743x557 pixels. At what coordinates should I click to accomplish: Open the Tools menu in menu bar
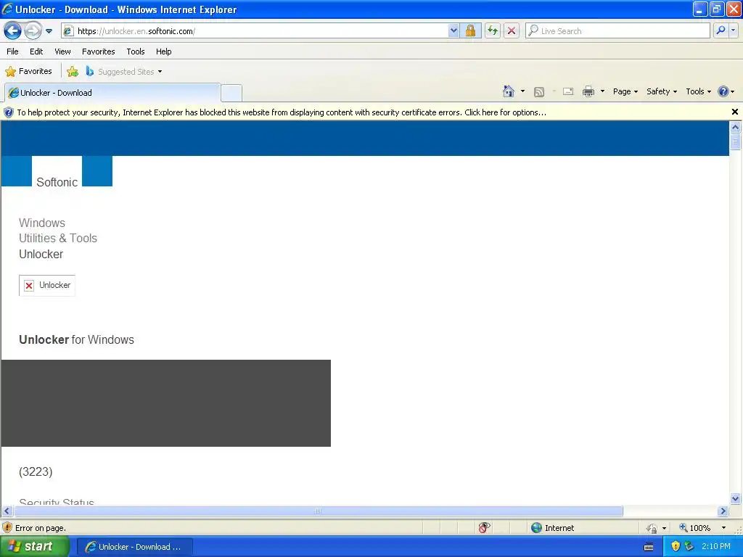pyautogui.click(x=136, y=51)
